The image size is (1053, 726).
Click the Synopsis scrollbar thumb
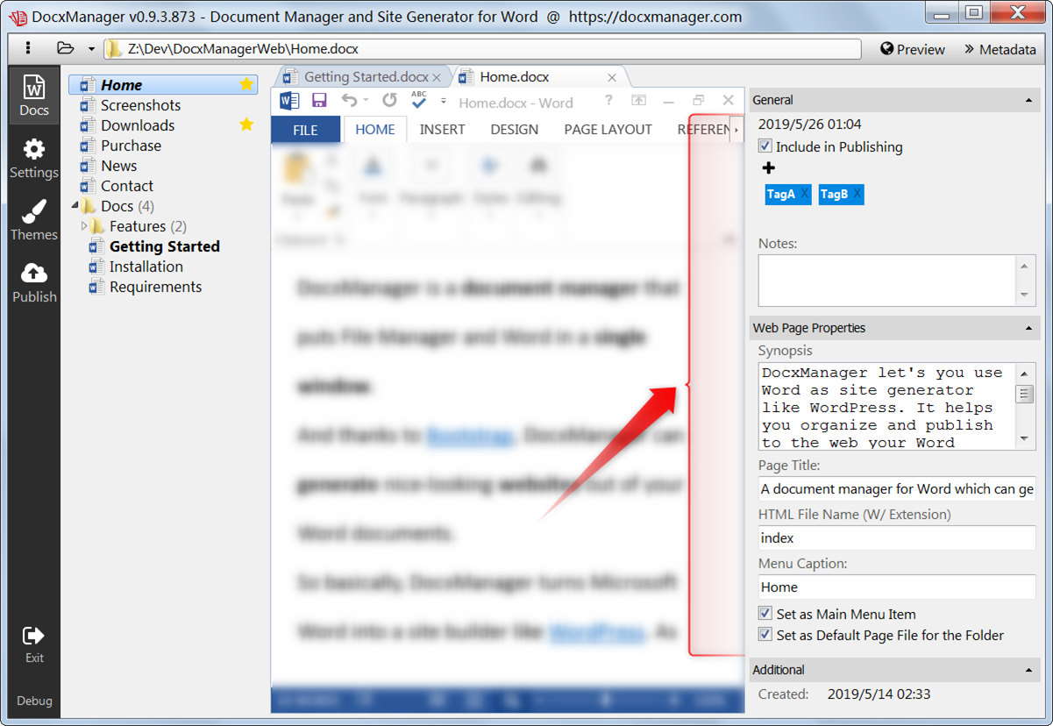pyautogui.click(x=1024, y=393)
